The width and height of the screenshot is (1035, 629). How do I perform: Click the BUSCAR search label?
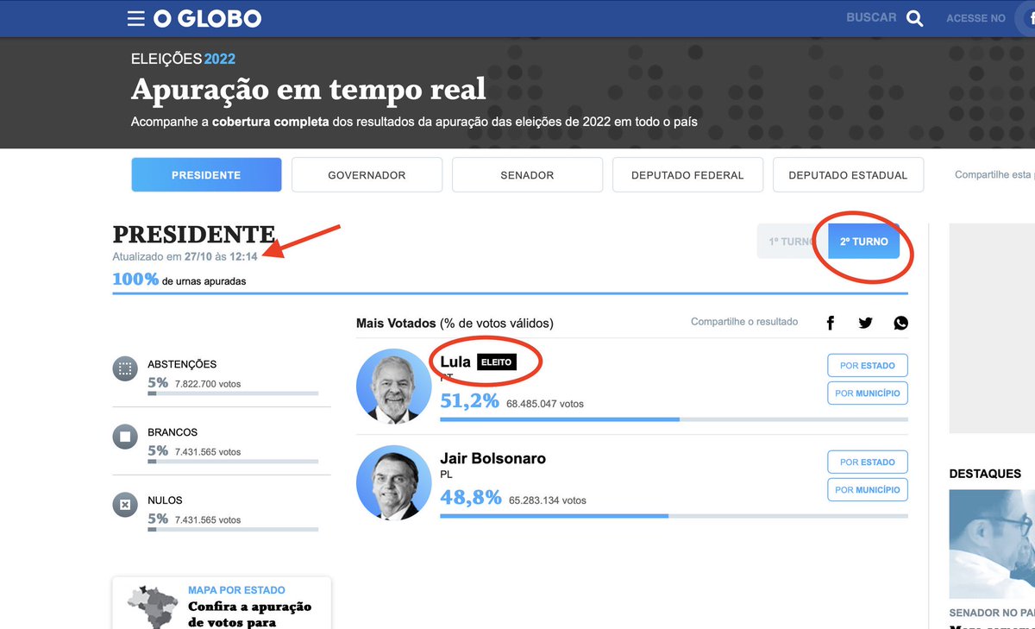871,17
